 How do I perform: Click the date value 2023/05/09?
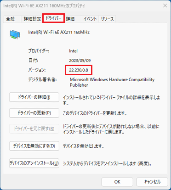[80, 61]
